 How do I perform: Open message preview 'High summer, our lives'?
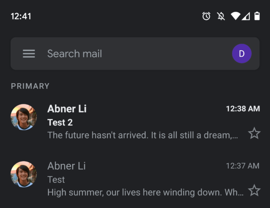[x=145, y=192]
